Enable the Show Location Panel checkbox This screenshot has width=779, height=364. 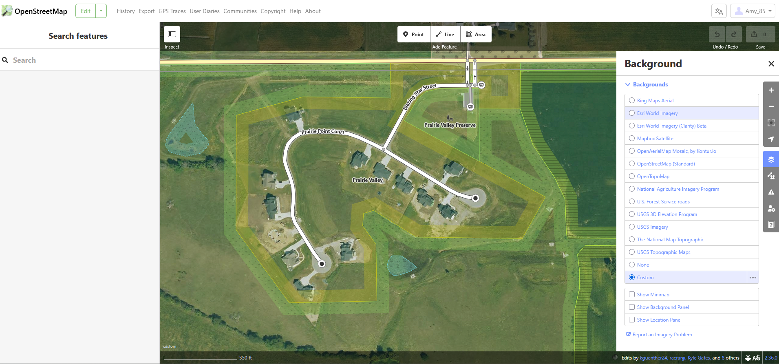(632, 320)
